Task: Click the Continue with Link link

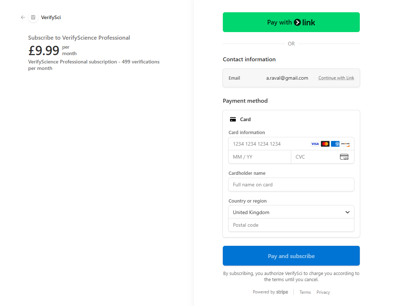Action: coord(336,78)
